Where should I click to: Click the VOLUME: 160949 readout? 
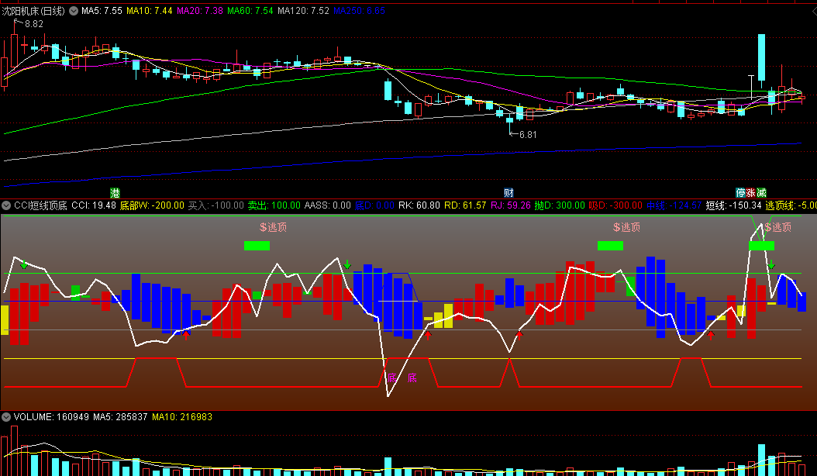(x=51, y=417)
